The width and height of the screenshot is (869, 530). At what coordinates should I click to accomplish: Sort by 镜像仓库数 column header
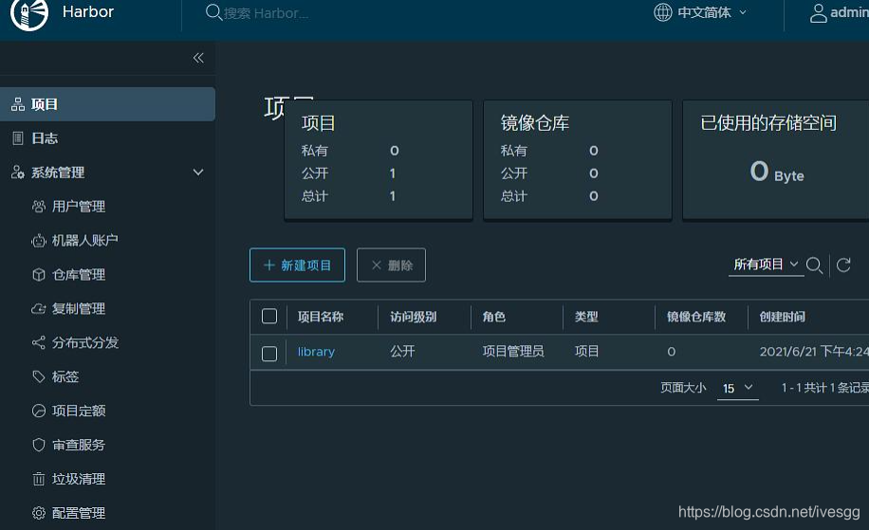click(x=696, y=317)
